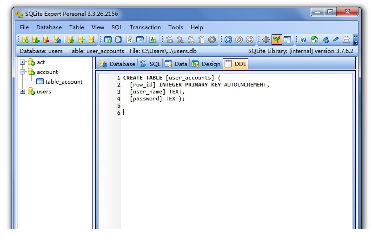The image size is (372, 238).
Task: Select the account database in tree
Action: click(47, 72)
